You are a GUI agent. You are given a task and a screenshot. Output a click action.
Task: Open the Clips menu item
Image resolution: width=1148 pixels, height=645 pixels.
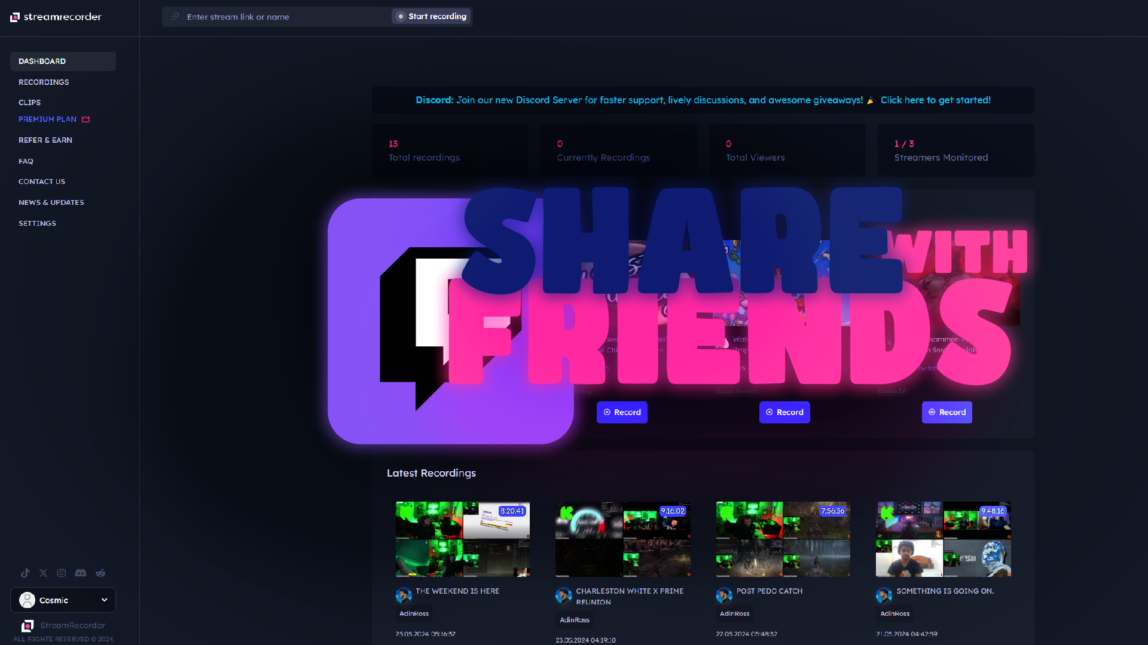pos(29,103)
